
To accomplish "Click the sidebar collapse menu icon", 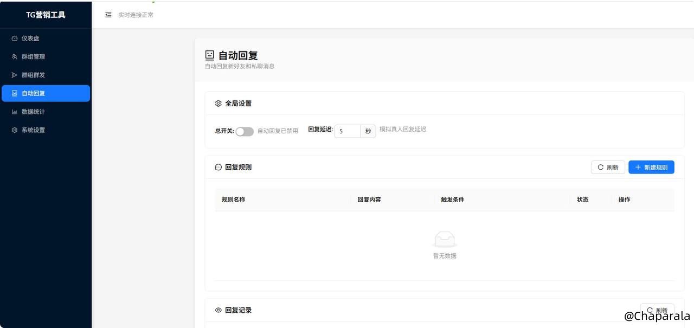I will [108, 15].
